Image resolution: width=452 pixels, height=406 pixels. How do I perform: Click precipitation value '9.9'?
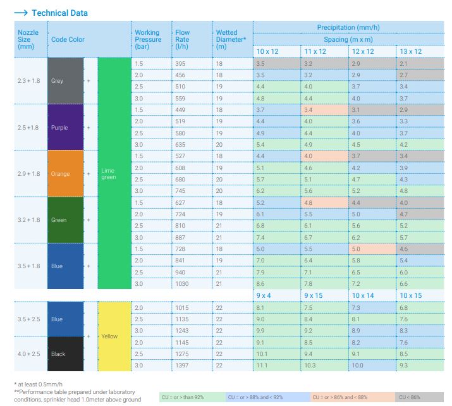click(260, 331)
